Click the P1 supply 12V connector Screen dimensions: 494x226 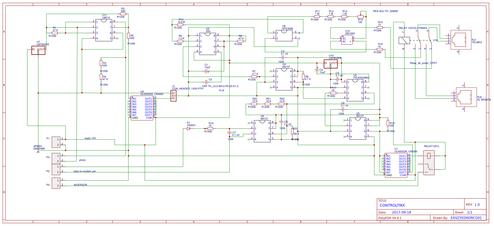pos(56,142)
